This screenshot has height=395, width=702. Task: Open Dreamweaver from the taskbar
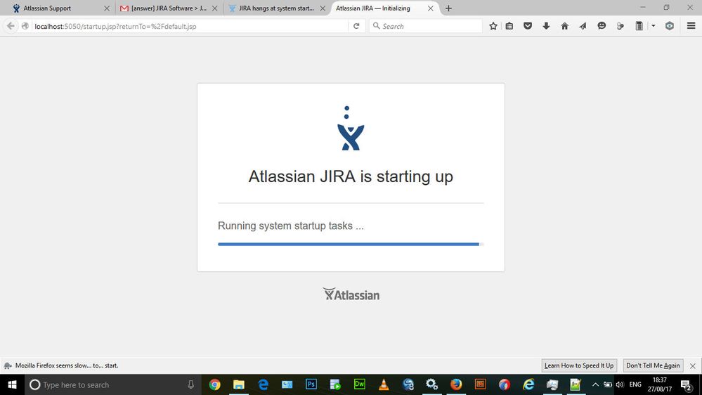coord(360,384)
